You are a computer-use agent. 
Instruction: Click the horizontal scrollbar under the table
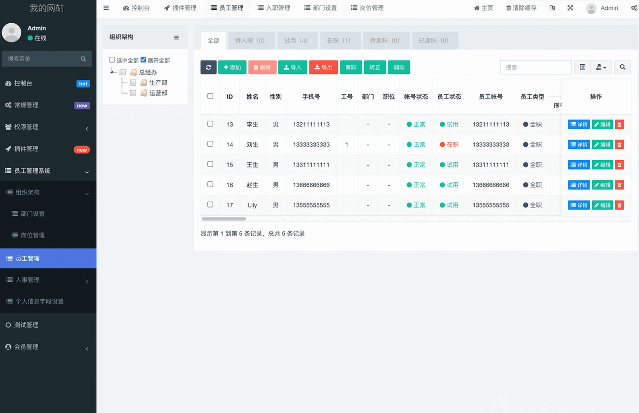coord(224,219)
